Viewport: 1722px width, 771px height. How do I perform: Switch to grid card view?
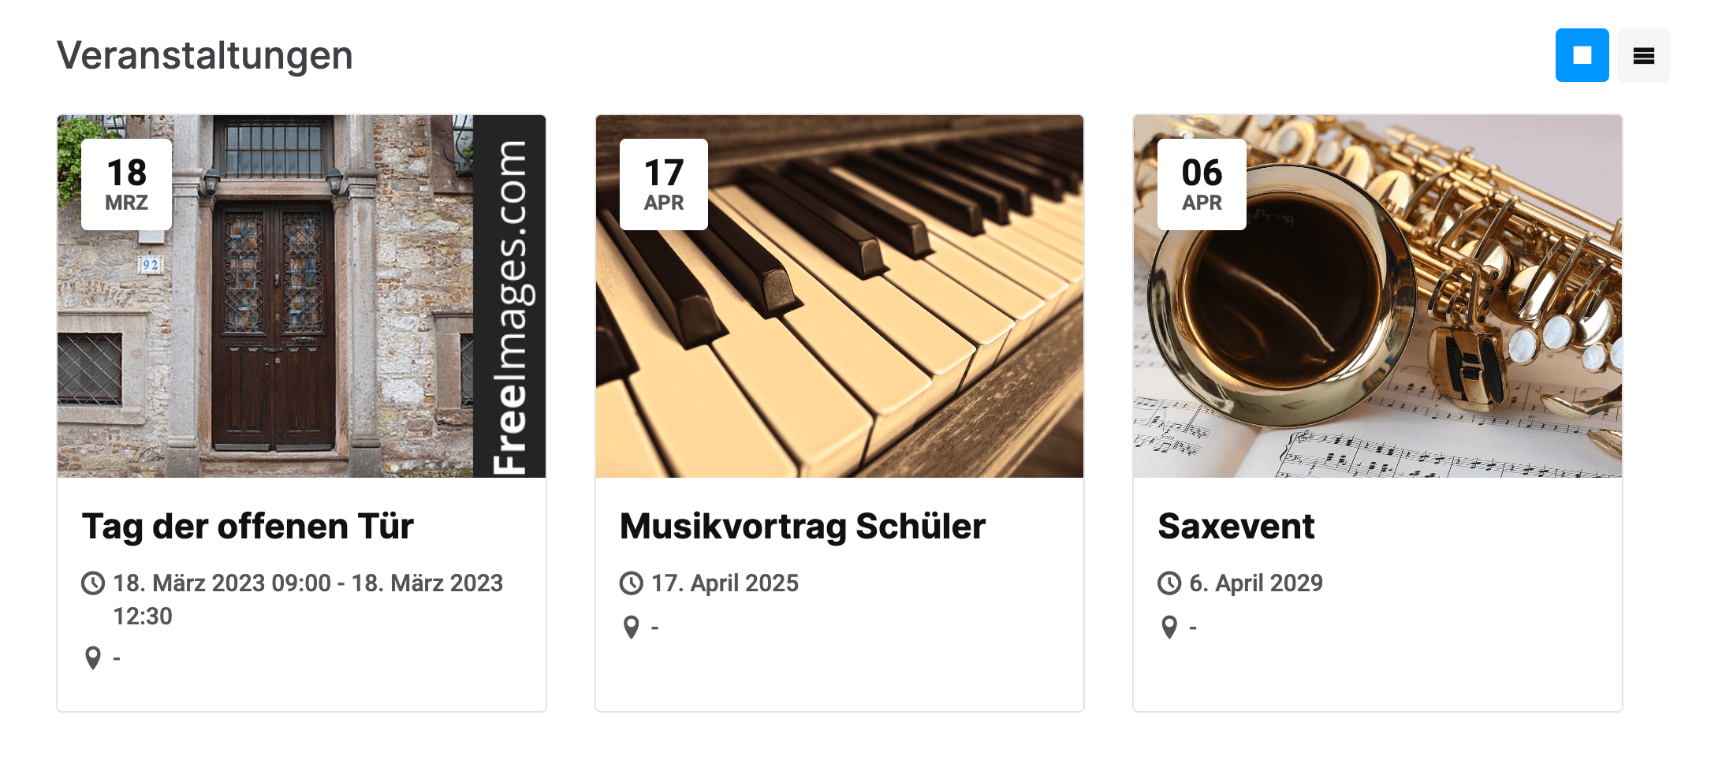pyautogui.click(x=1582, y=55)
